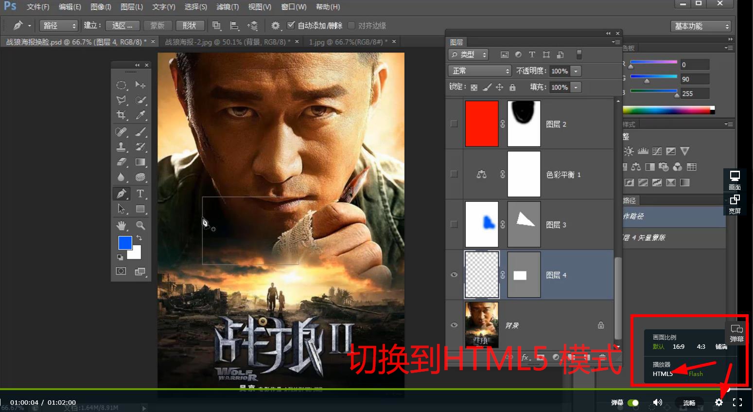Switch to the 1.jpg document tab
Image resolution: width=753 pixels, height=412 pixels.
pyautogui.click(x=349, y=42)
